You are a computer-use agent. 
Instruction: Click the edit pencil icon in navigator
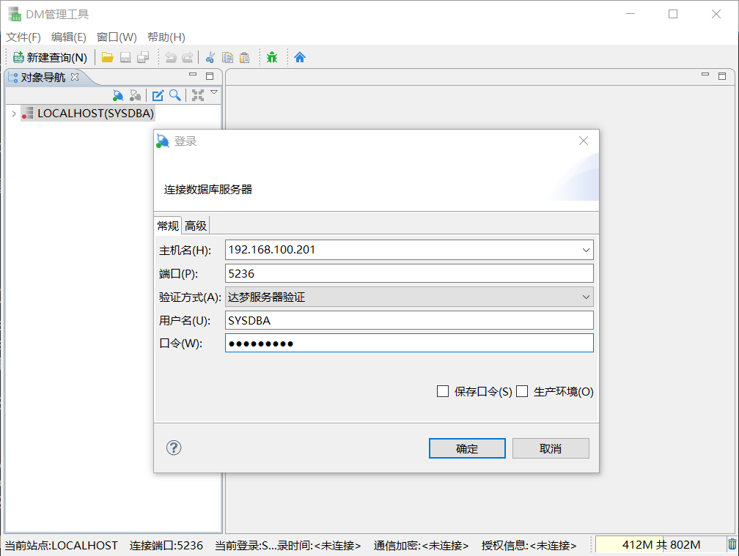pyautogui.click(x=158, y=95)
